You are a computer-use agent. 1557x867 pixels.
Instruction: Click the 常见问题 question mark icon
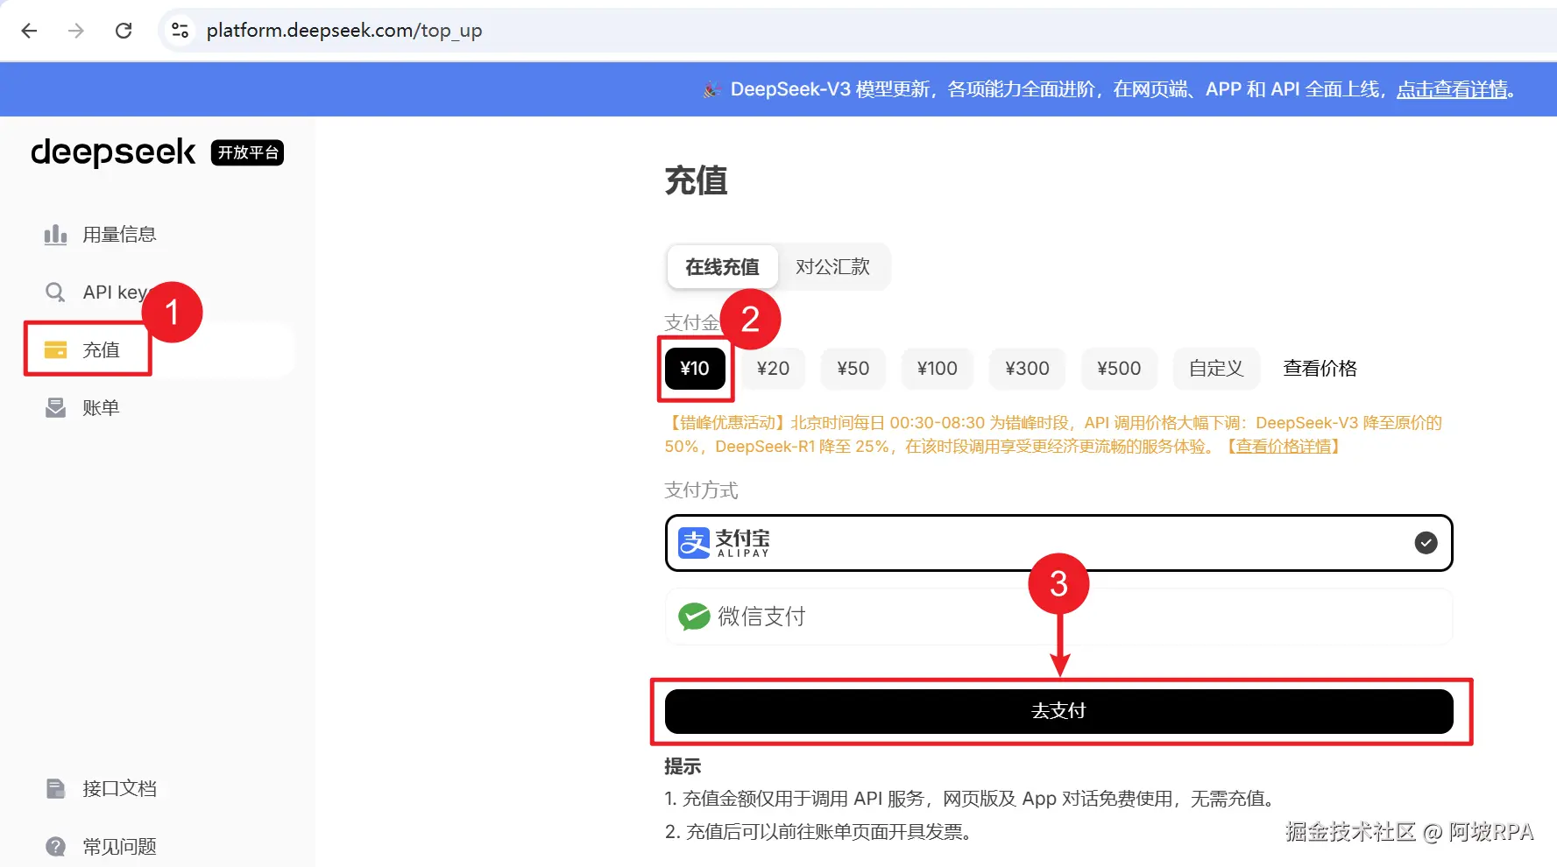55,847
